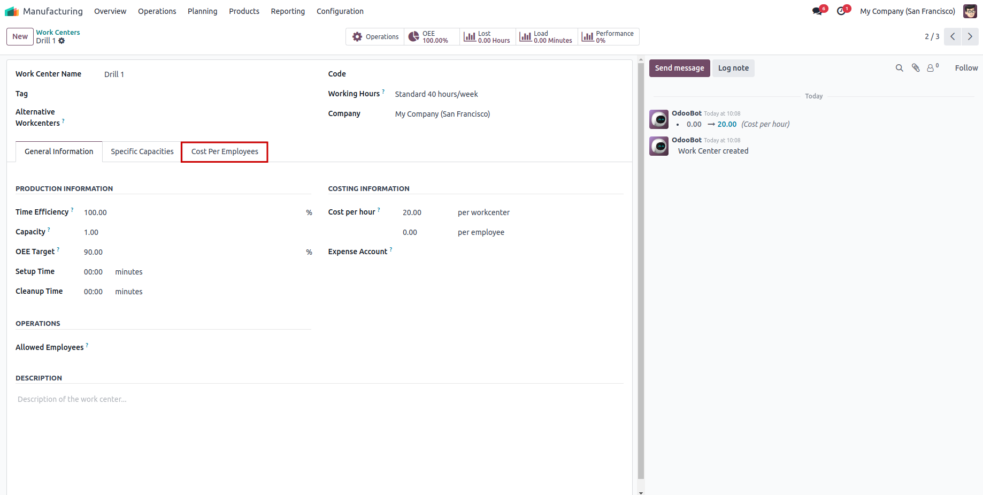Switch to the Cost Per Employees tab

pos(225,151)
